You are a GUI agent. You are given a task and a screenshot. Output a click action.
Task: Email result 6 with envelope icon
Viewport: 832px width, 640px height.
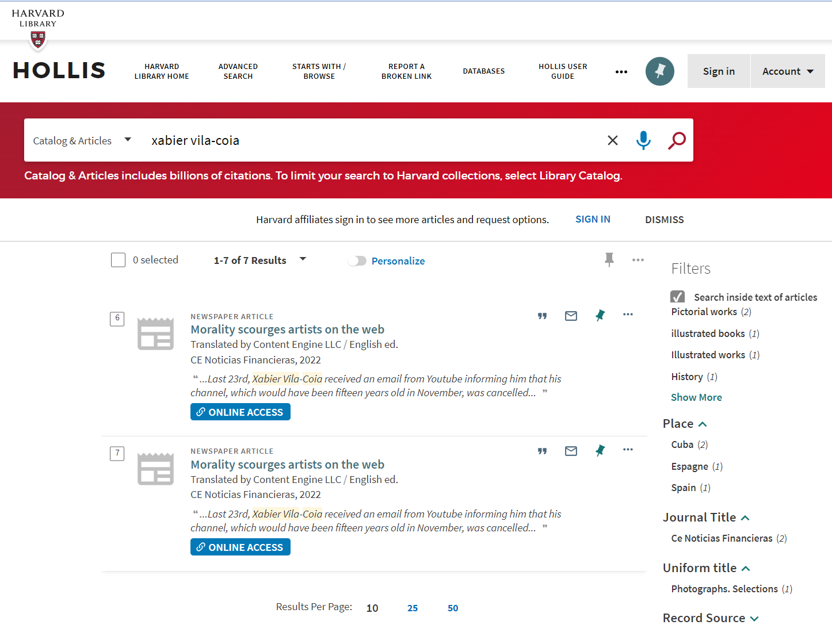point(571,316)
